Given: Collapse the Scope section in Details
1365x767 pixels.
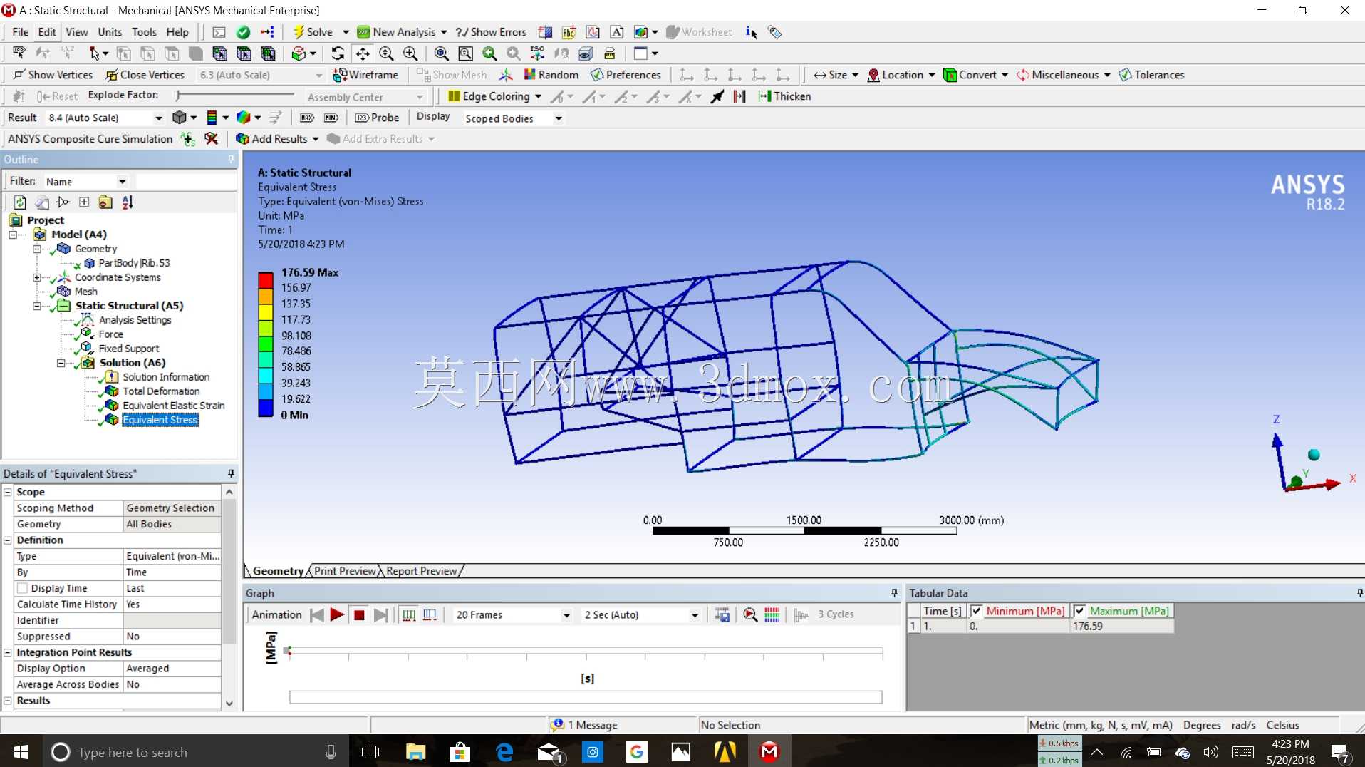Looking at the screenshot, I should point(8,492).
